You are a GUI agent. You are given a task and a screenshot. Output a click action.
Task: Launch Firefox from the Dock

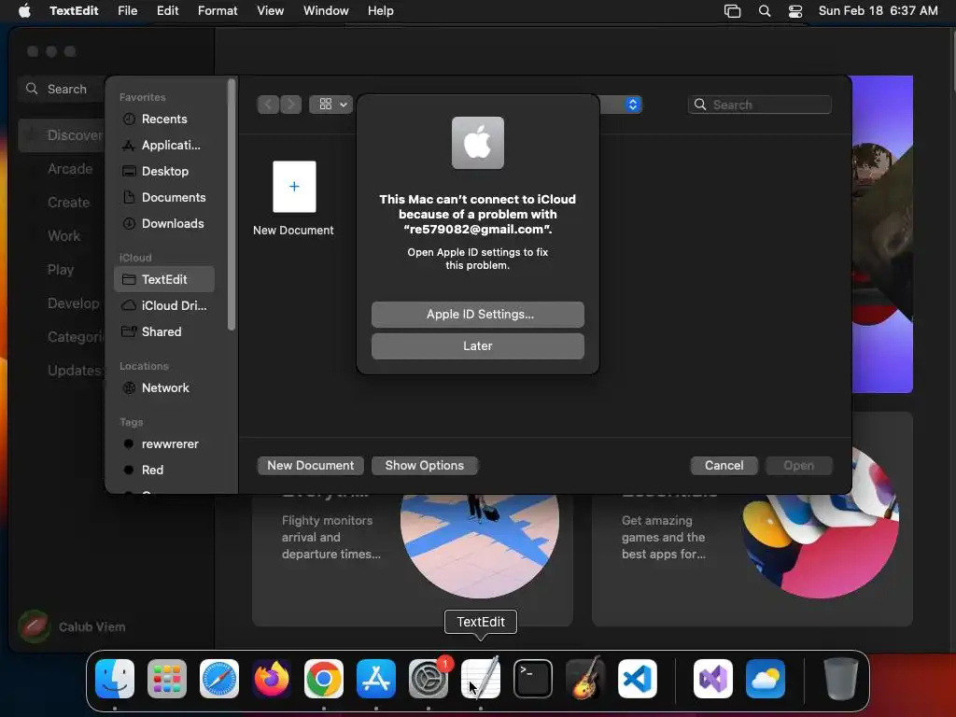click(x=272, y=679)
